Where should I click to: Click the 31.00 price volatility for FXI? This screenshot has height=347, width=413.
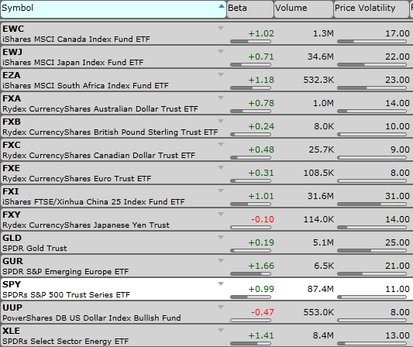tap(398, 196)
